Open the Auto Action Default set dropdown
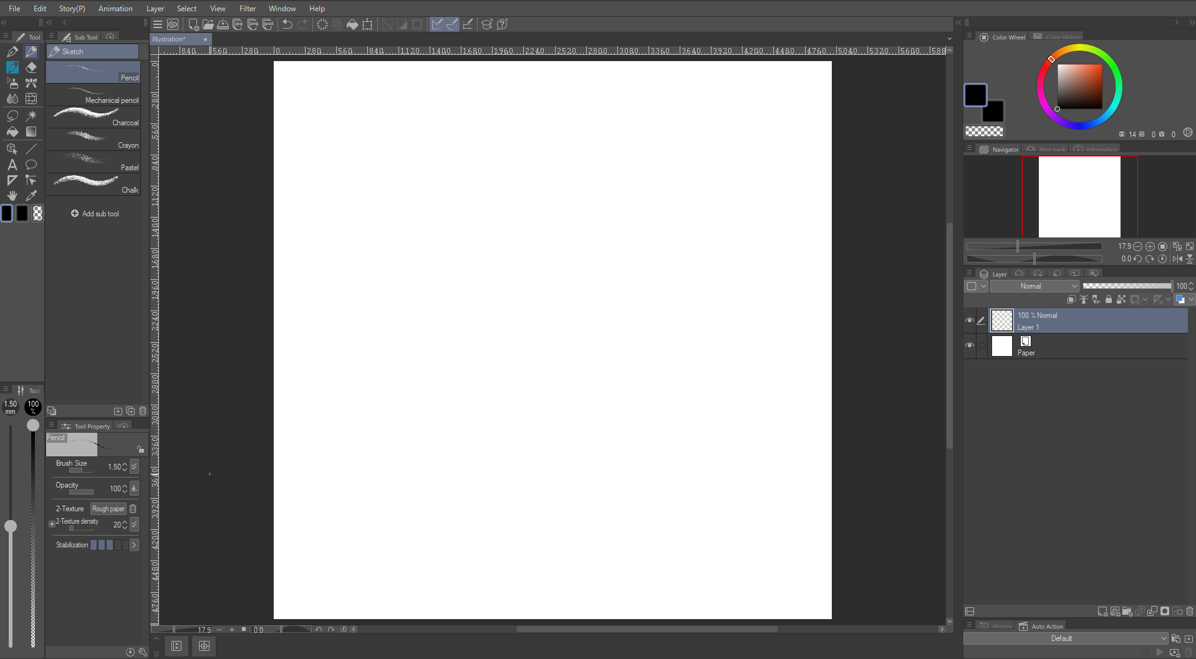The height and width of the screenshot is (659, 1196). [x=1066, y=638]
